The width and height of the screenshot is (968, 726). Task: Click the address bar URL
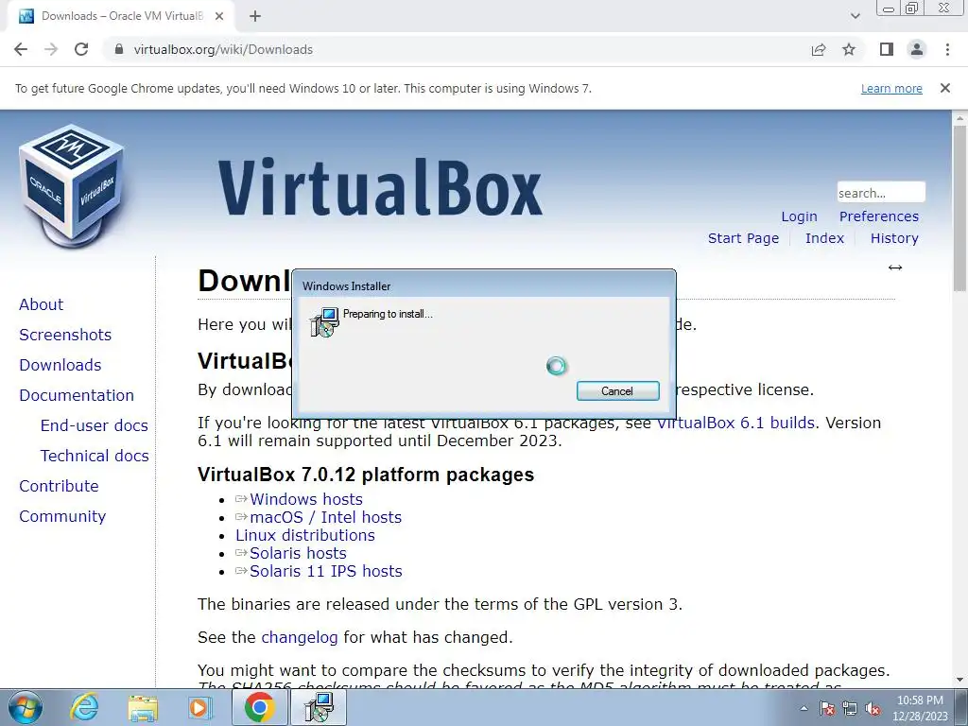click(x=223, y=49)
